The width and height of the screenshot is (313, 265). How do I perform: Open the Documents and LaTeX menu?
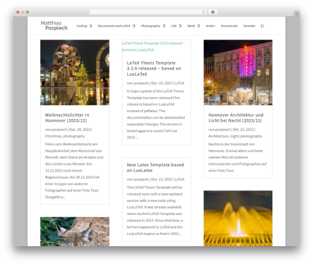pyautogui.click(x=114, y=26)
